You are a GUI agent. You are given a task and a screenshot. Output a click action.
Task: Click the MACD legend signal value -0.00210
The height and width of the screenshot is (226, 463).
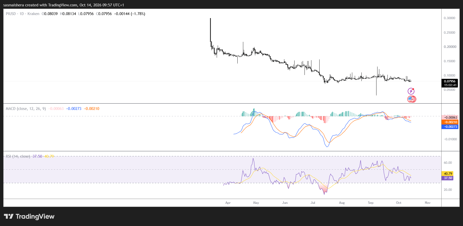(x=92, y=109)
